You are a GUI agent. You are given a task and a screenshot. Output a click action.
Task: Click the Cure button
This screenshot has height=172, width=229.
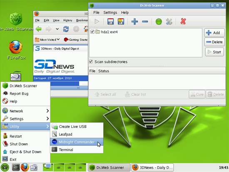click(197, 95)
